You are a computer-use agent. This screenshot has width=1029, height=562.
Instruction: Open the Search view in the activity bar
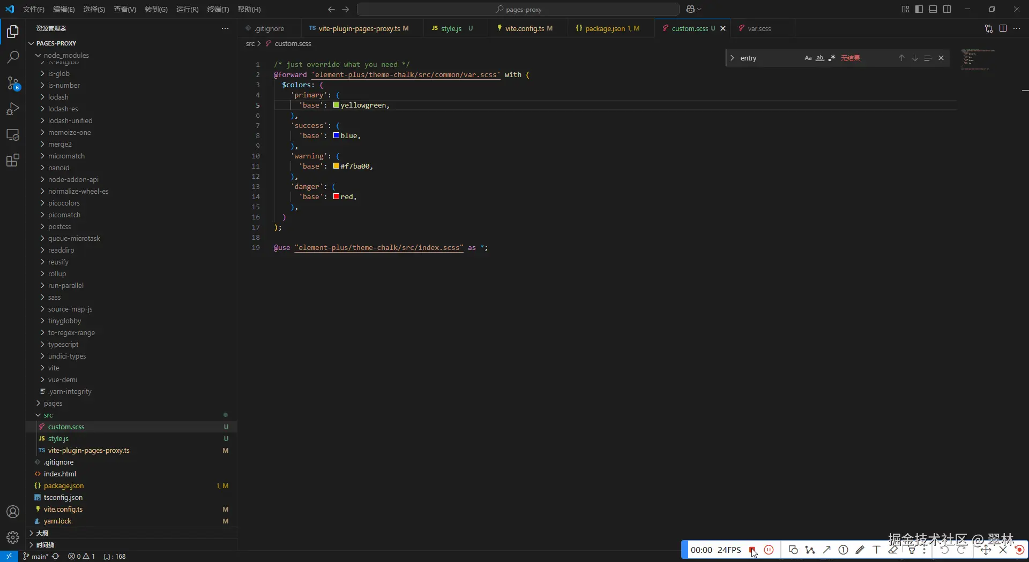click(12, 57)
